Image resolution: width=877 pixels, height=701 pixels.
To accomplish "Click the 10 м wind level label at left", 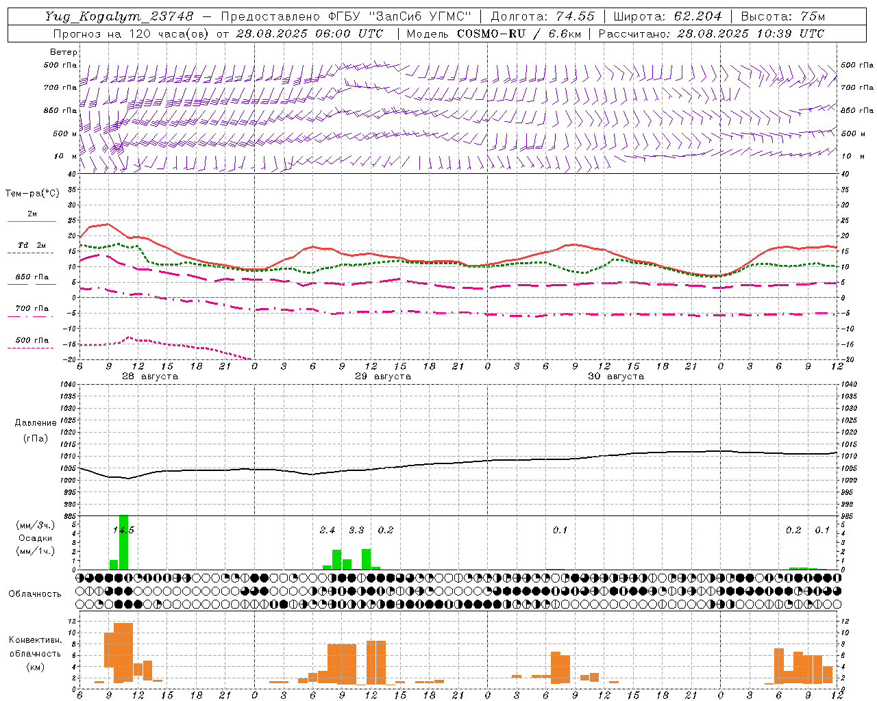I will (x=65, y=156).
